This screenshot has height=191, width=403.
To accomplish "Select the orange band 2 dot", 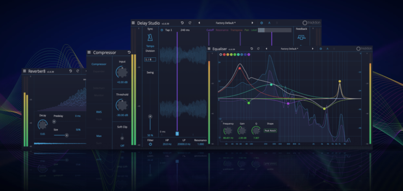I will 228,55.
